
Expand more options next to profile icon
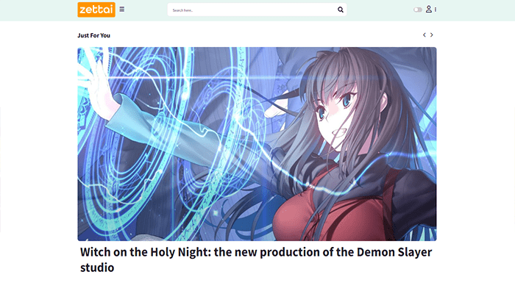point(436,10)
